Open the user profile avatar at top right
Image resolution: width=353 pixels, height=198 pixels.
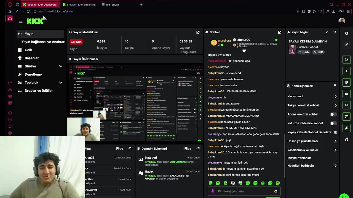(342, 21)
